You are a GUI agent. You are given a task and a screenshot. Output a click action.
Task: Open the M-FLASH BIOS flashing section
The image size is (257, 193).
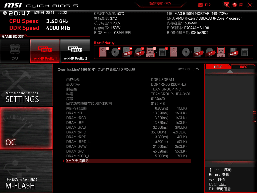(26, 171)
